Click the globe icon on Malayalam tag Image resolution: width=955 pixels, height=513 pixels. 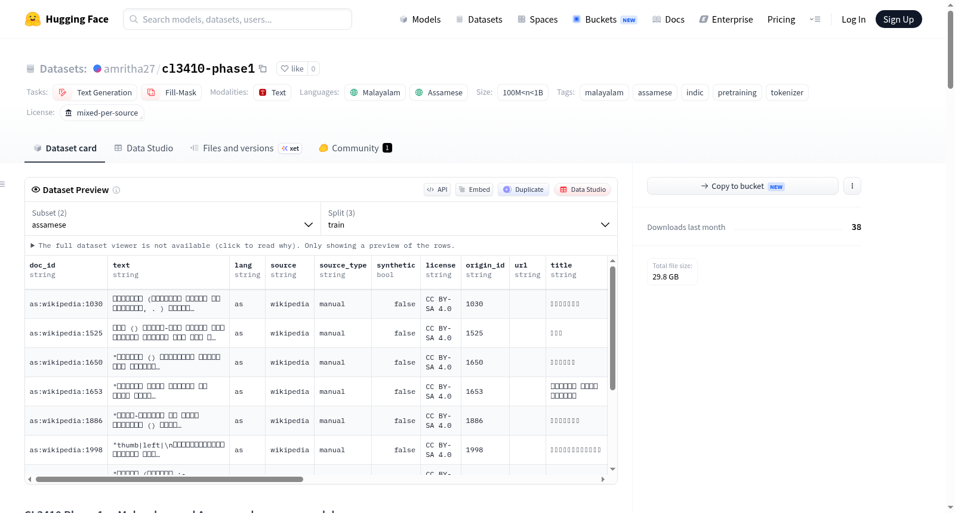[x=354, y=92]
